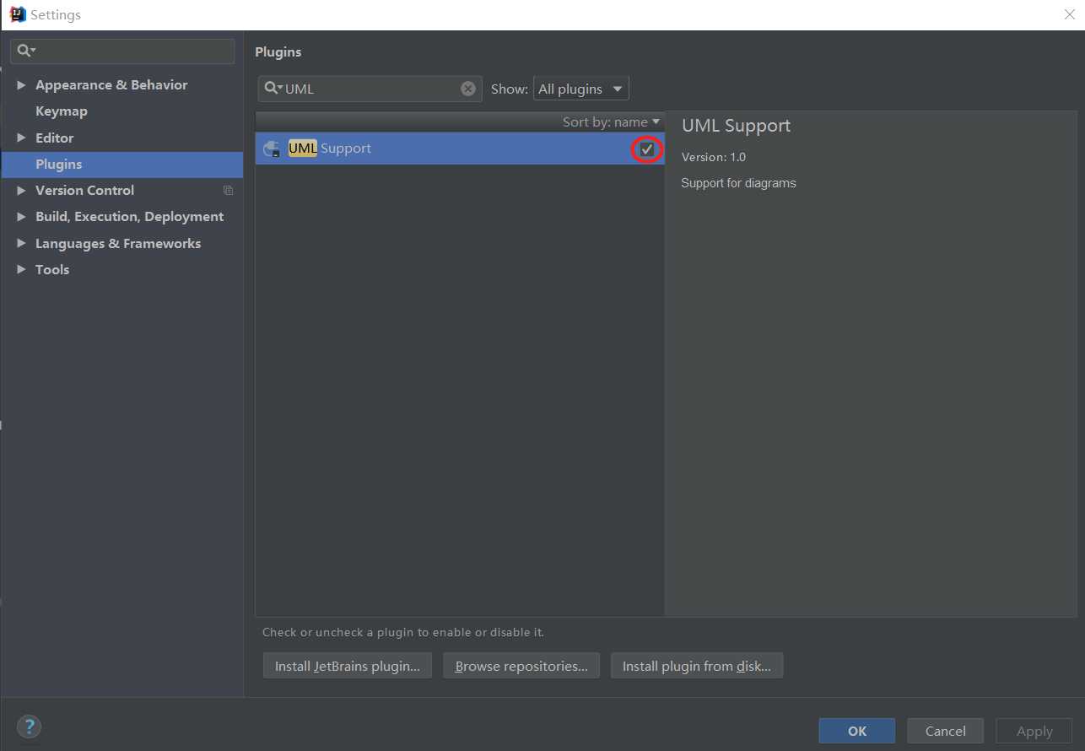The height and width of the screenshot is (751, 1085).
Task: Click Install plugin from disk button
Action: [697, 666]
